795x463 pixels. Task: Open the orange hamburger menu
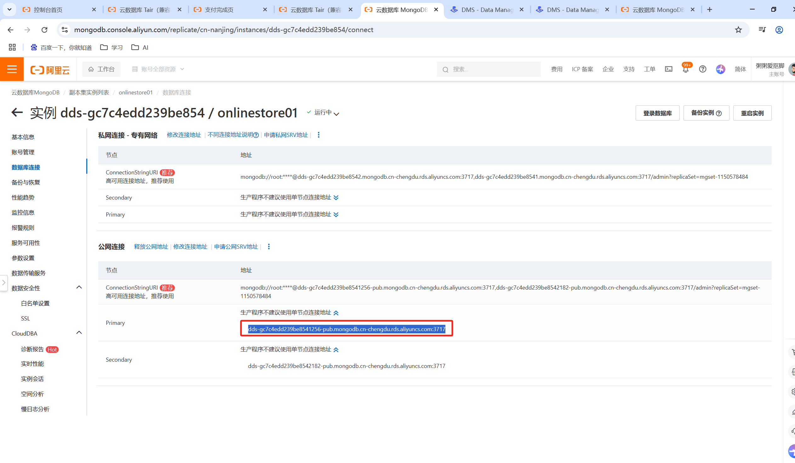click(12, 69)
